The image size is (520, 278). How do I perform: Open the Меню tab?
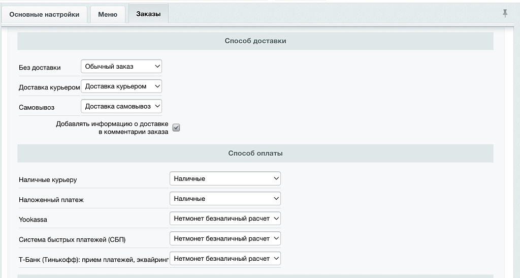click(108, 15)
